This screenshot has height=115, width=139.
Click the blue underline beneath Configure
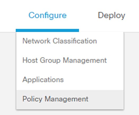pos(47,30)
